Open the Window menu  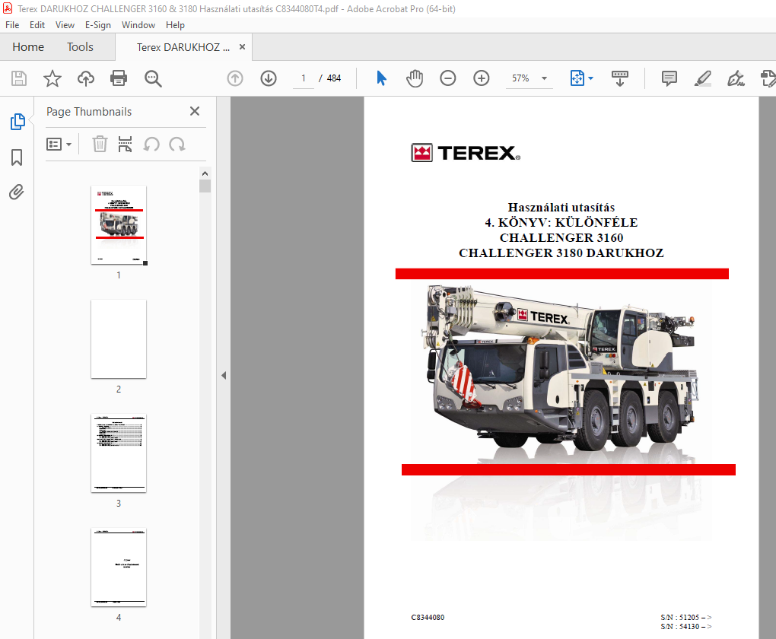pyautogui.click(x=138, y=25)
